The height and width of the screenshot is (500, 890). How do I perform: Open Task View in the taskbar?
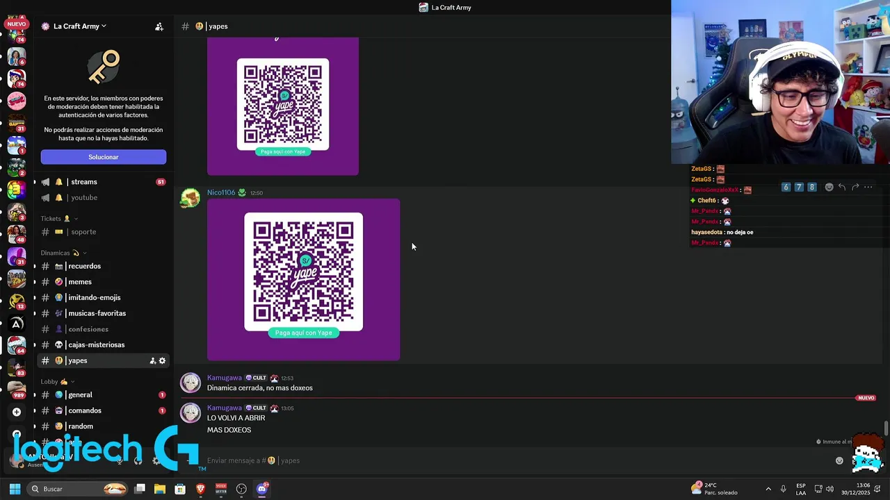click(x=140, y=489)
